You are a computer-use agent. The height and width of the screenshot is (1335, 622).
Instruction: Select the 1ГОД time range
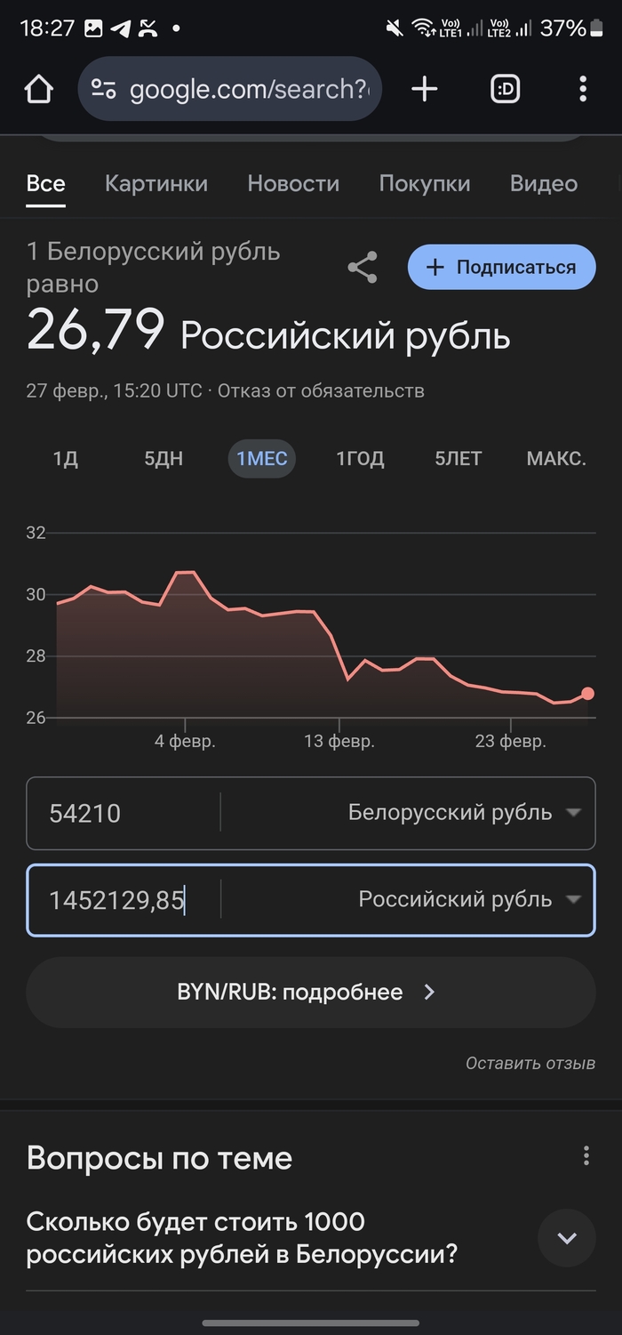(x=360, y=459)
